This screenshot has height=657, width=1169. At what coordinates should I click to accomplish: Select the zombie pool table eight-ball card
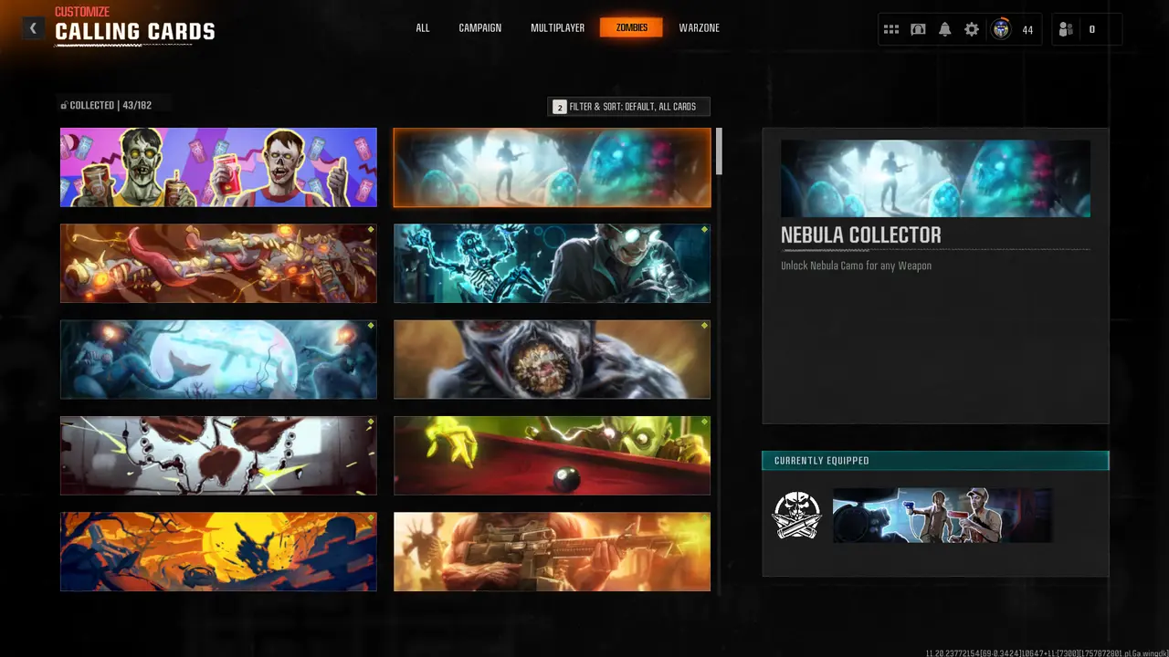[552, 455]
